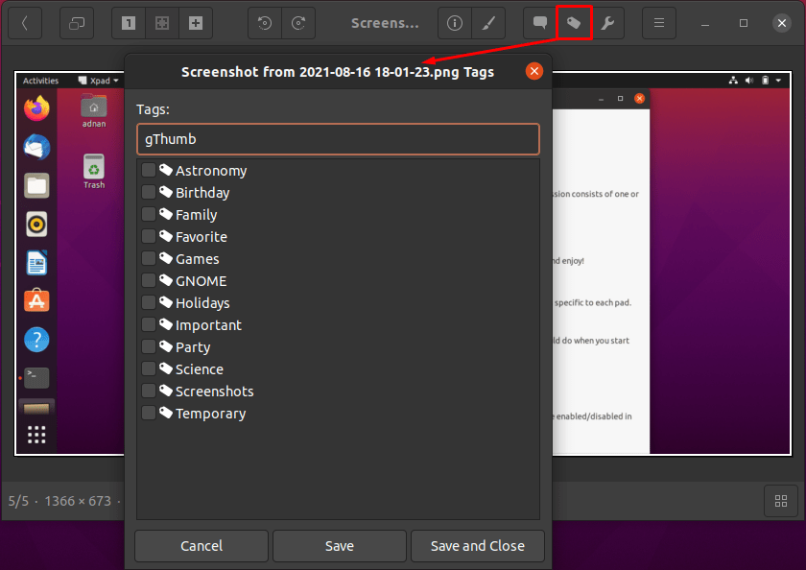The width and height of the screenshot is (806, 570).
Task: Click the Tags text input field
Action: tap(338, 139)
